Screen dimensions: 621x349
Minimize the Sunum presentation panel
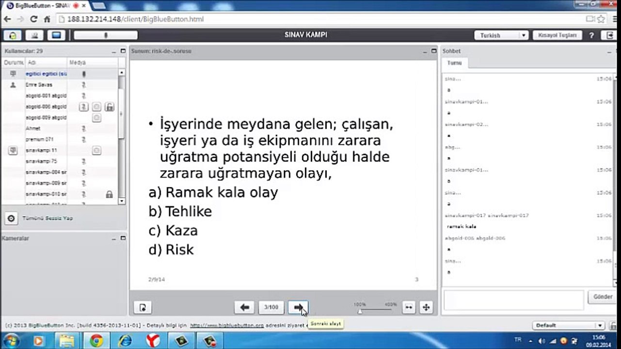pos(426,51)
